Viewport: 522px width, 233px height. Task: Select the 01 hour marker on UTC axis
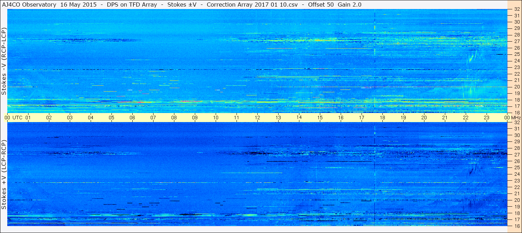28,118
